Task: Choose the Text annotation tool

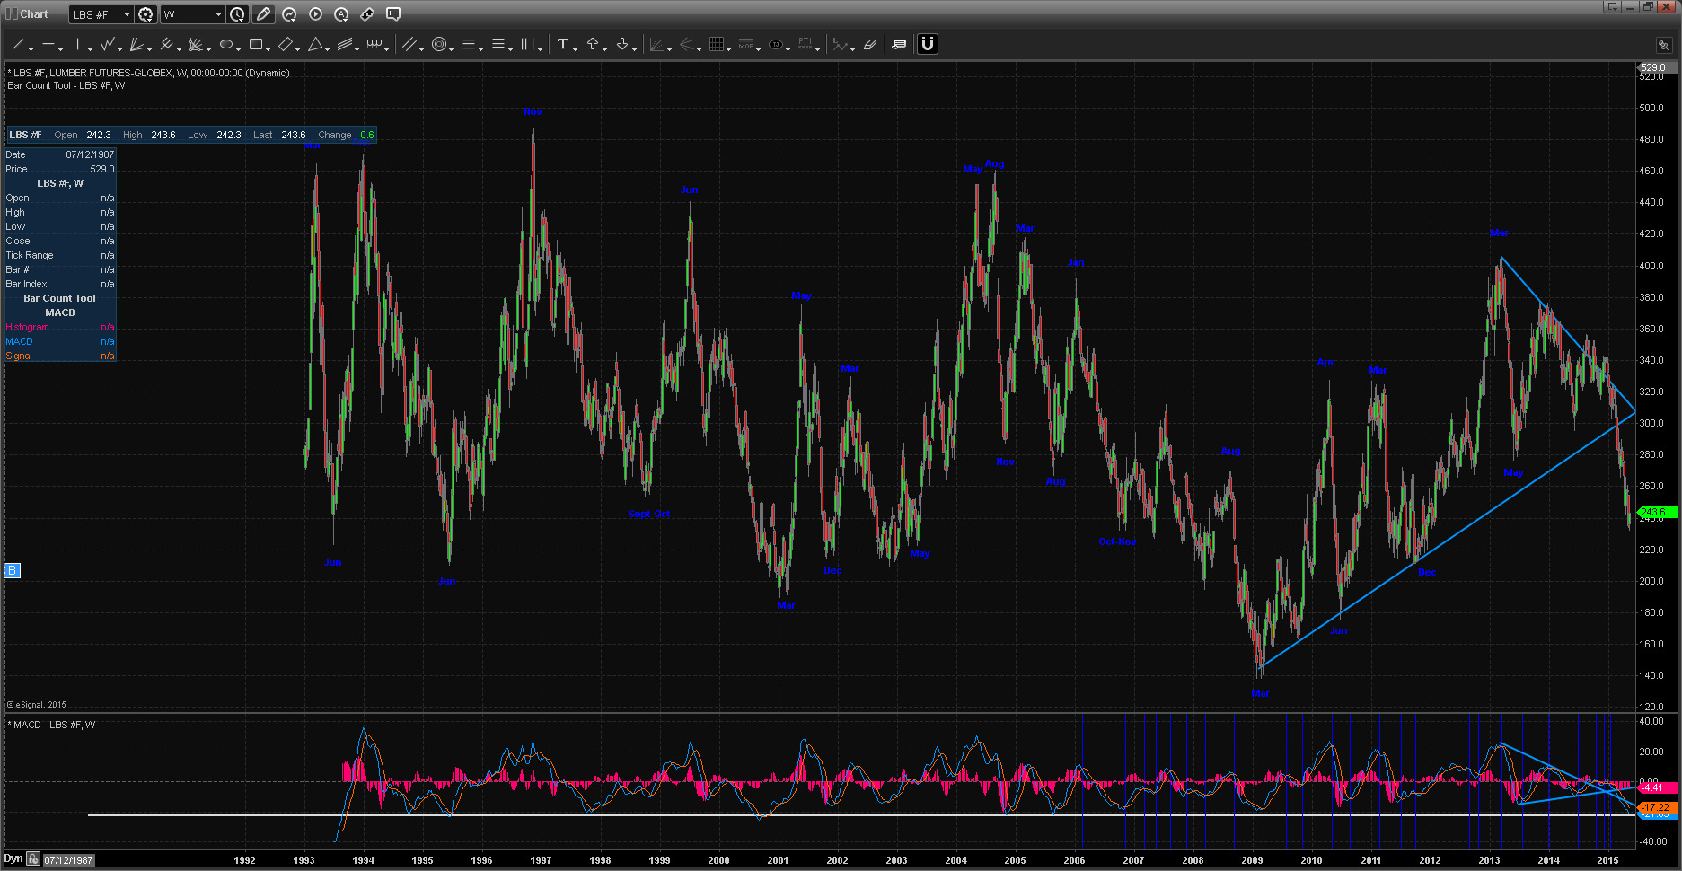Action: tap(563, 44)
